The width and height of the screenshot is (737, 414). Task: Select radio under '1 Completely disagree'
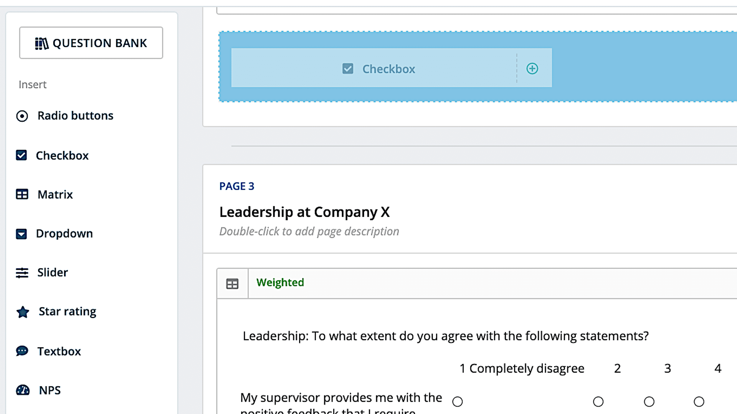(457, 402)
